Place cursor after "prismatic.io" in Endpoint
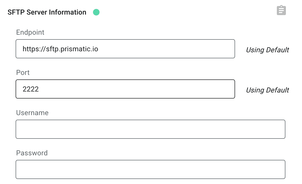 tap(98, 49)
